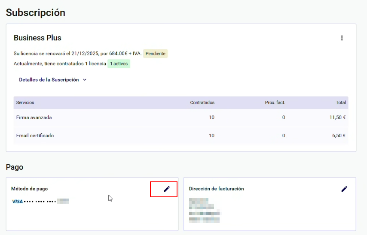Click the Actualmente contratados licencia sentence
This screenshot has width=367, height=235.
click(x=60, y=63)
